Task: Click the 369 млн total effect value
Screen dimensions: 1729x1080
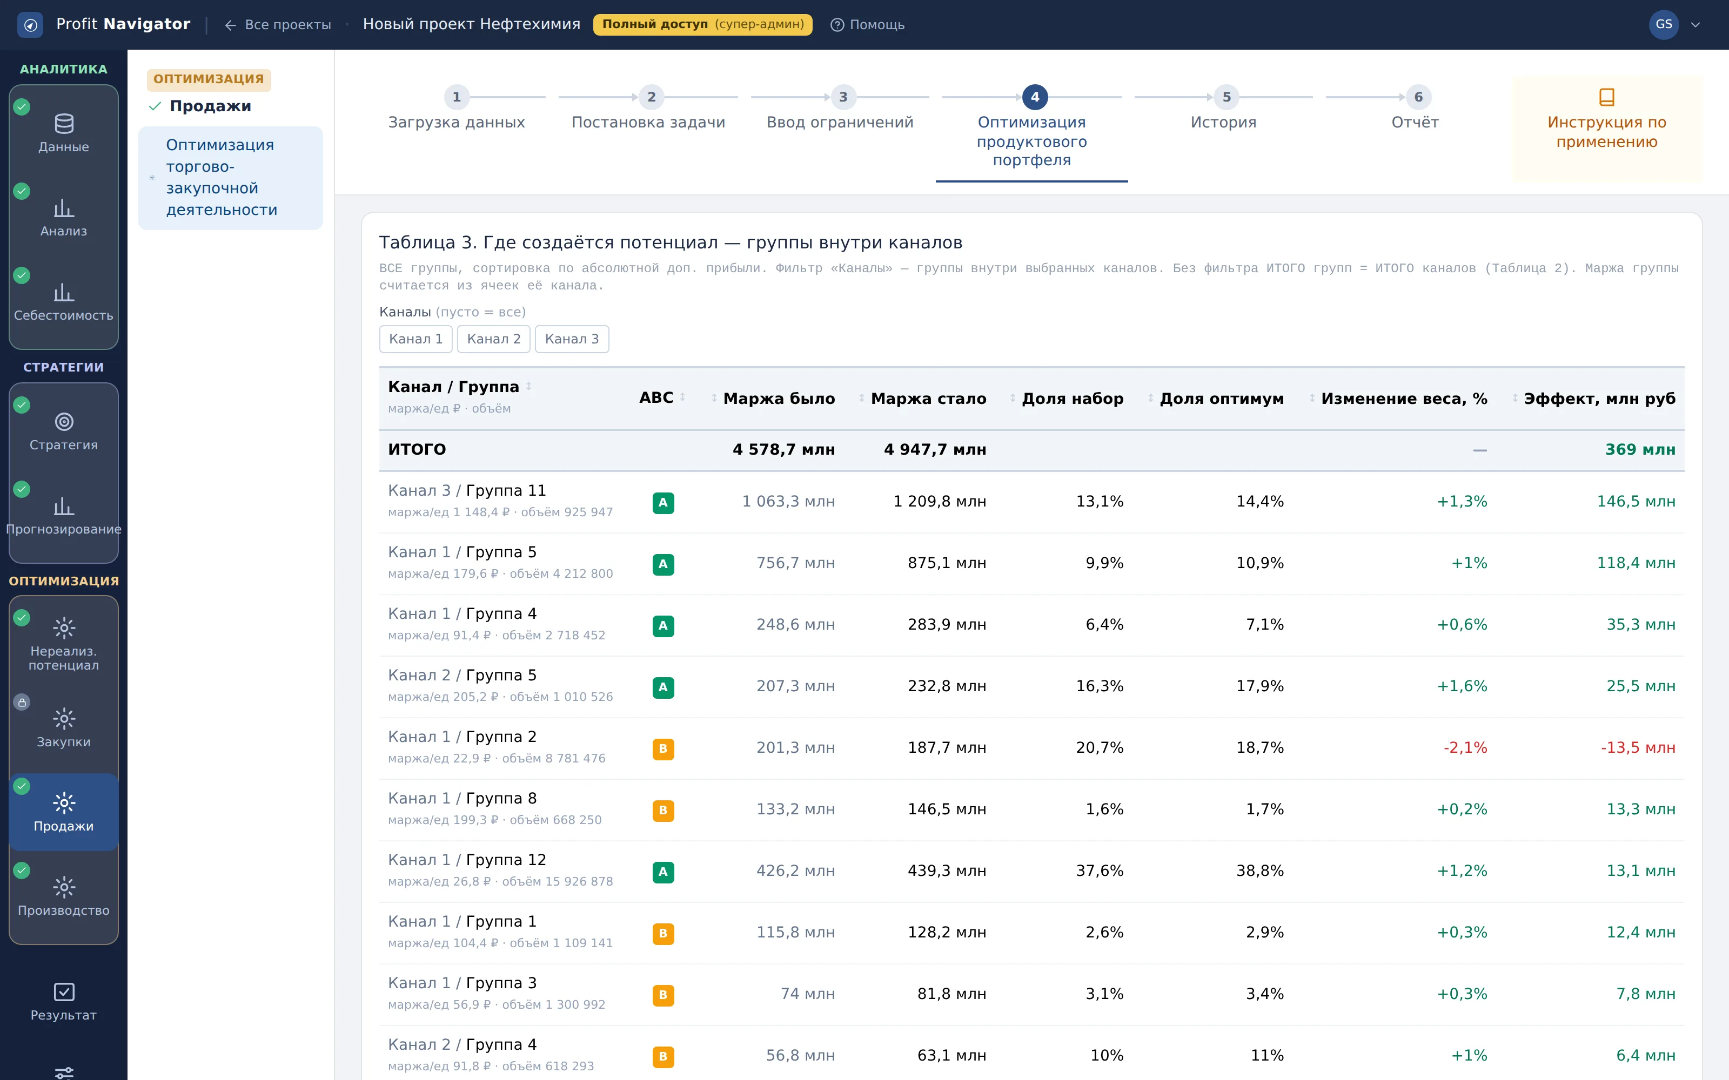Action: coord(1640,449)
